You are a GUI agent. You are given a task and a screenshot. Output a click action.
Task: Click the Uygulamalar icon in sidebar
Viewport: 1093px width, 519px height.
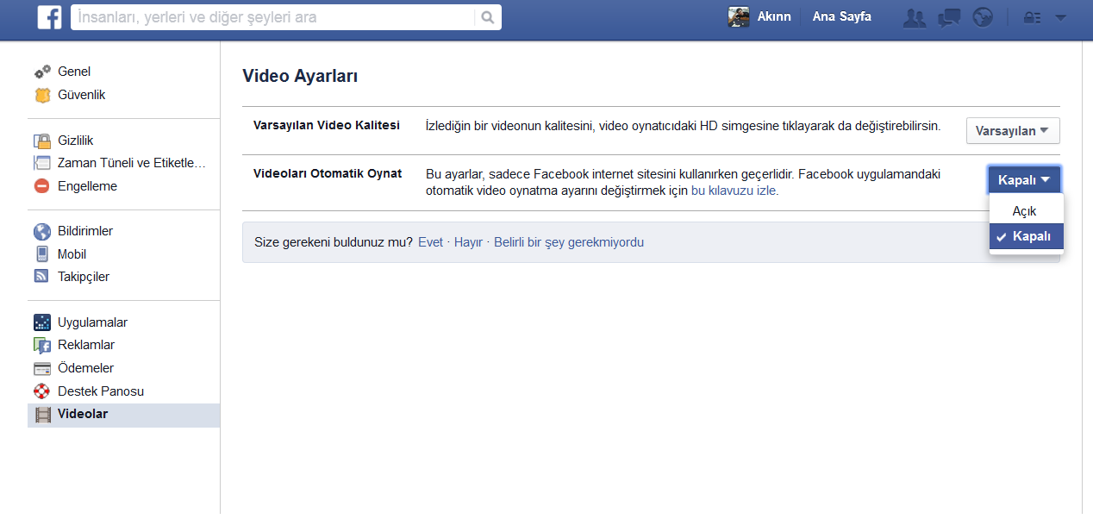[42, 322]
